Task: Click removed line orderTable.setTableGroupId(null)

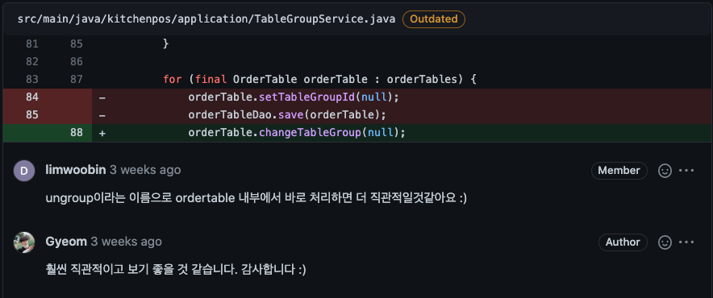Action: 294,97
